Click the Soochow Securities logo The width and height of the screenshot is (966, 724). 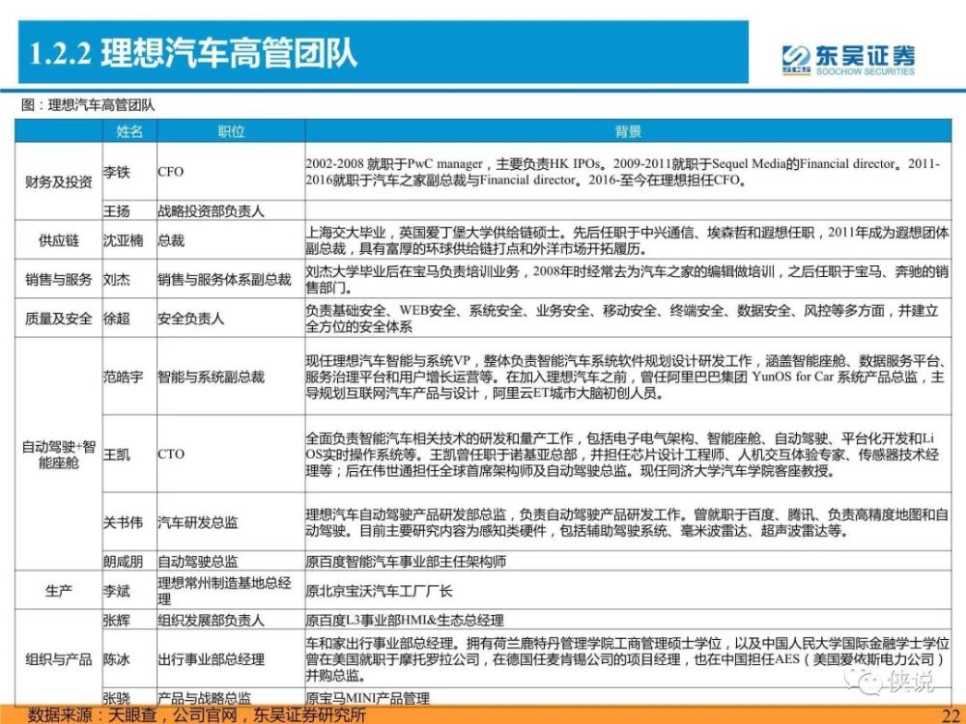pyautogui.click(x=848, y=60)
